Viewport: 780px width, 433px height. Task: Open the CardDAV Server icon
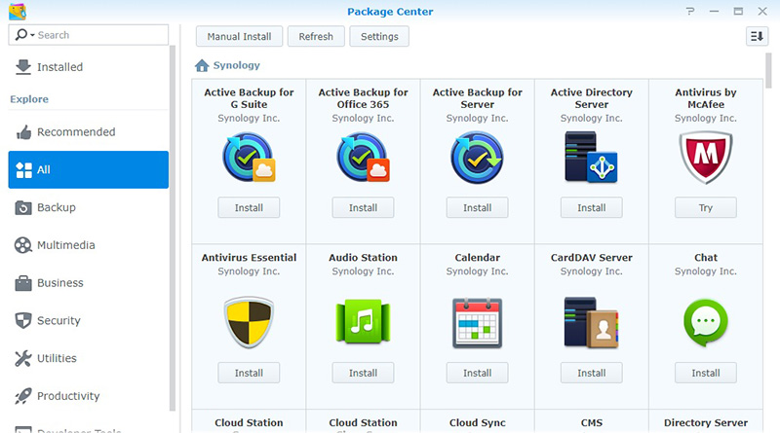click(591, 323)
